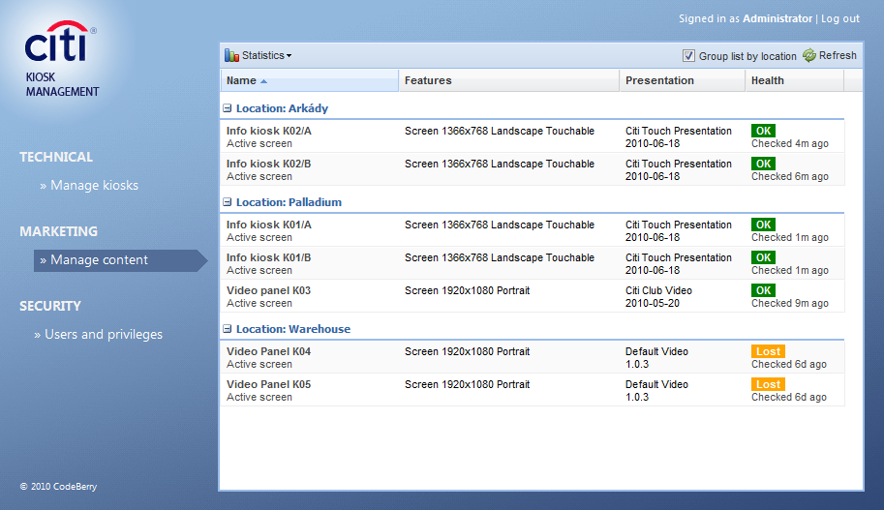Click Checked 1m ago for K01/A
The image size is (884, 510).
coord(790,237)
